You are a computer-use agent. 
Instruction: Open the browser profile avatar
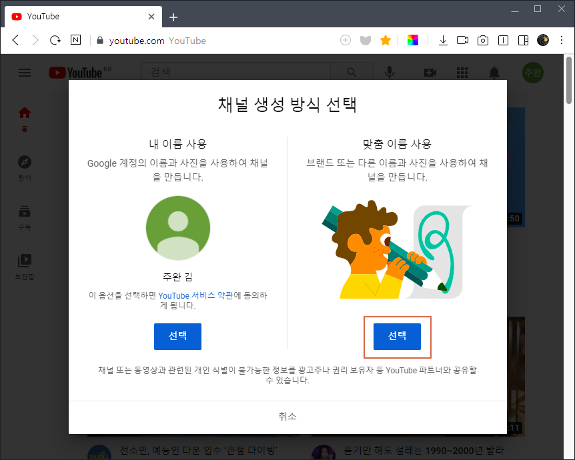[x=543, y=40]
